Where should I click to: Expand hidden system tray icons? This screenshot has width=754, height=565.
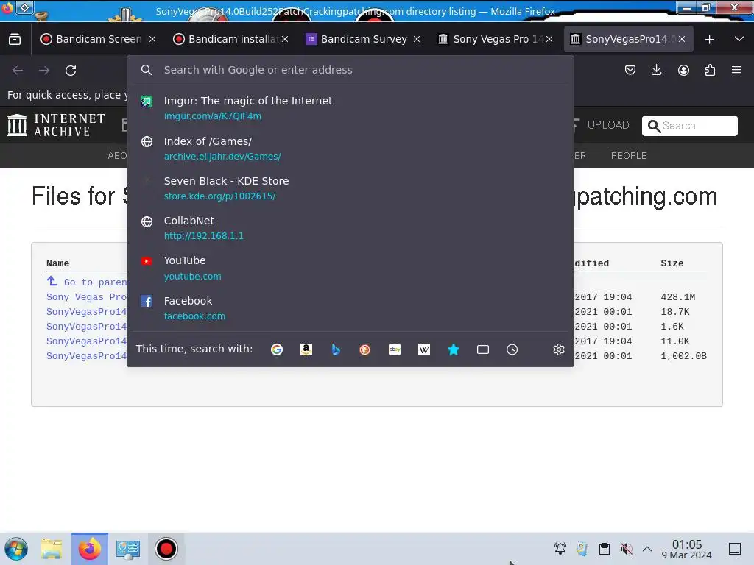coord(647,549)
